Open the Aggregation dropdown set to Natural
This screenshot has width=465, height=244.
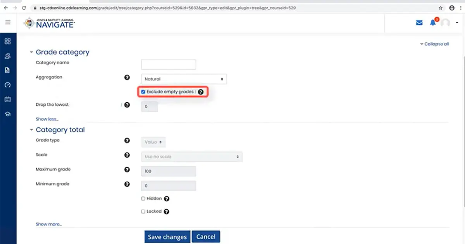(184, 79)
